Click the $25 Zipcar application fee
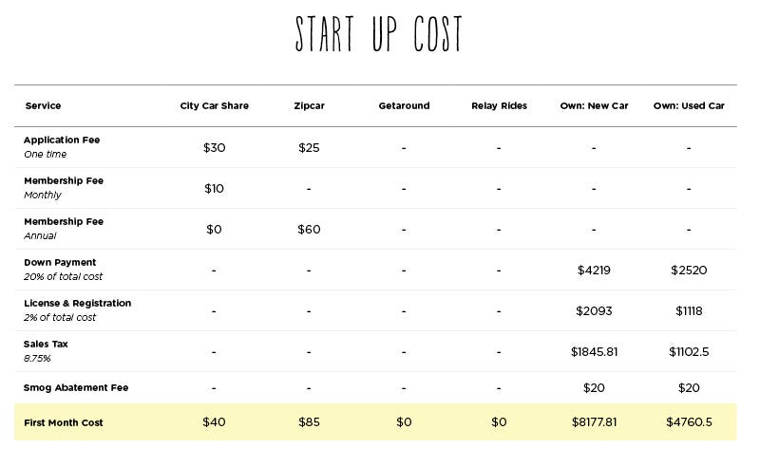Image resolution: width=760 pixels, height=467 pixels. point(310,148)
